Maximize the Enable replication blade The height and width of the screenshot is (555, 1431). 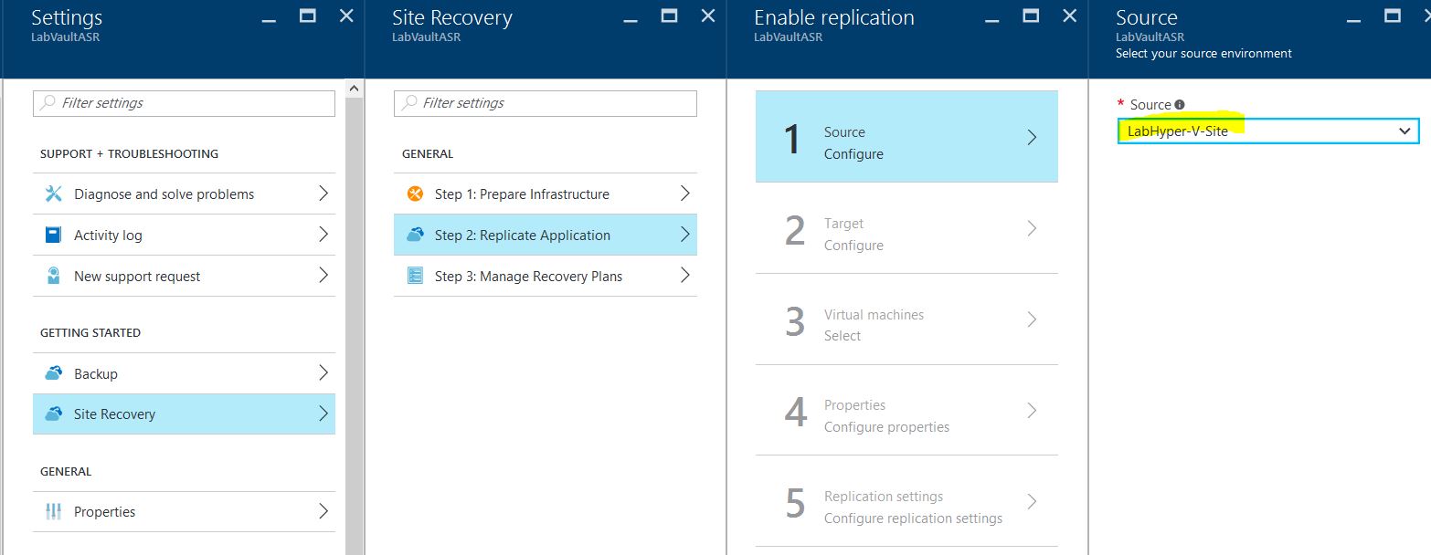click(x=1031, y=16)
